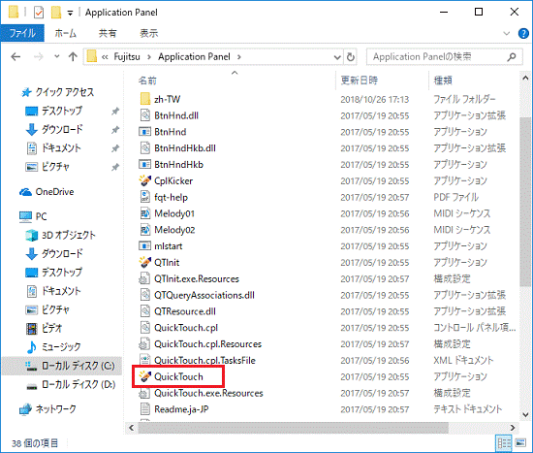Click the horizontal scrollbar thumb
The height and width of the screenshot is (453, 533).
293,428
